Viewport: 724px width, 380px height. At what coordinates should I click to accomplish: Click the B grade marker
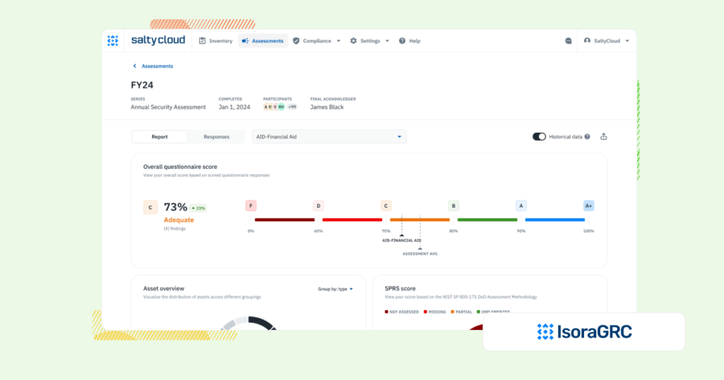coord(453,206)
